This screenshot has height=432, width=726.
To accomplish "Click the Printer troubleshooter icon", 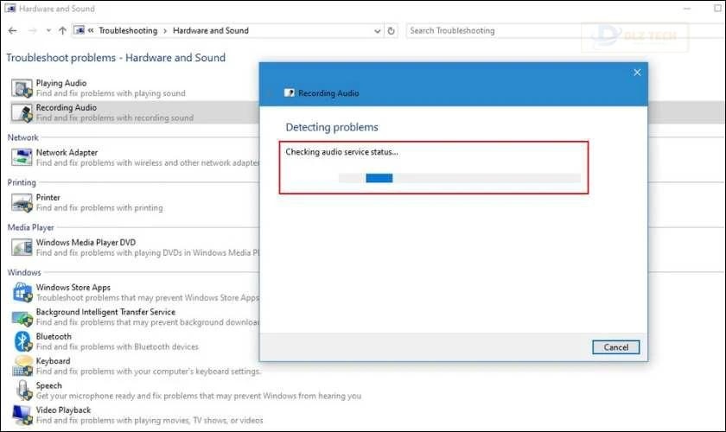I will pos(22,202).
